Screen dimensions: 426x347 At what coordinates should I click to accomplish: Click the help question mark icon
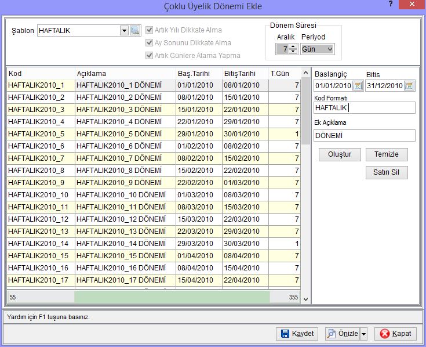pos(391,4)
